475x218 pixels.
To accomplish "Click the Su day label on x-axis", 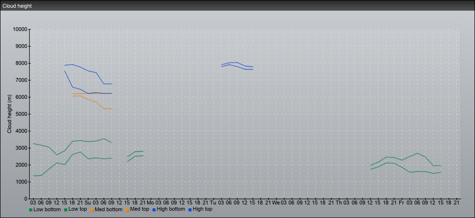I will pos(88,202).
